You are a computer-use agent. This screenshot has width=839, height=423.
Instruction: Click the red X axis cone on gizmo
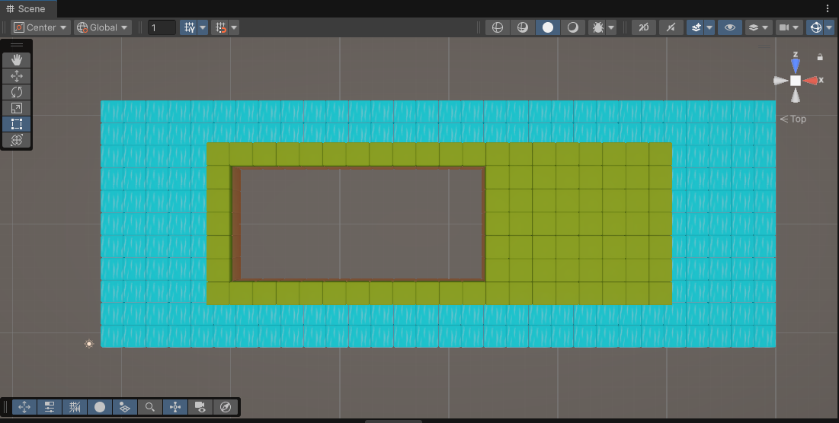pos(811,81)
